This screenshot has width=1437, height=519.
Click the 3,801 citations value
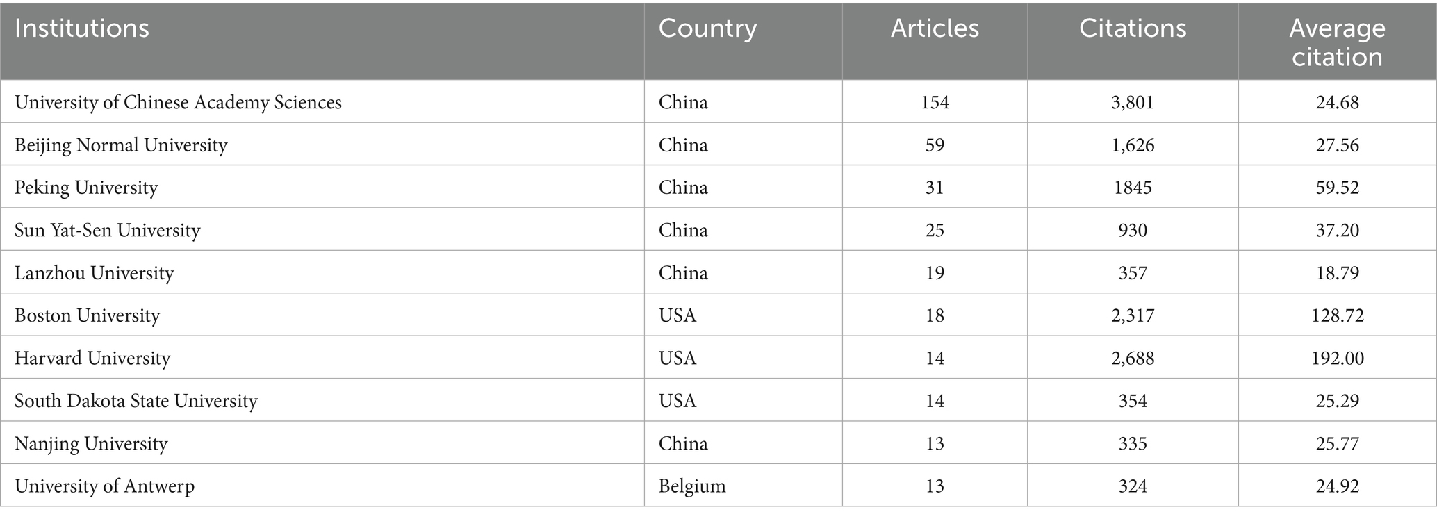(1133, 102)
